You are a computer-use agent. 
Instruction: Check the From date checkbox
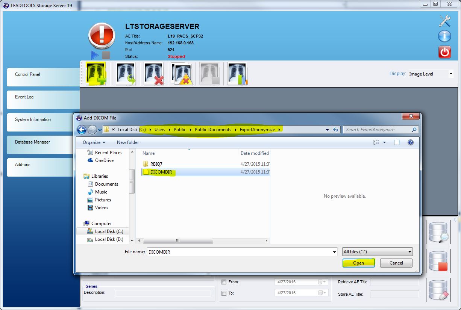[224, 282]
